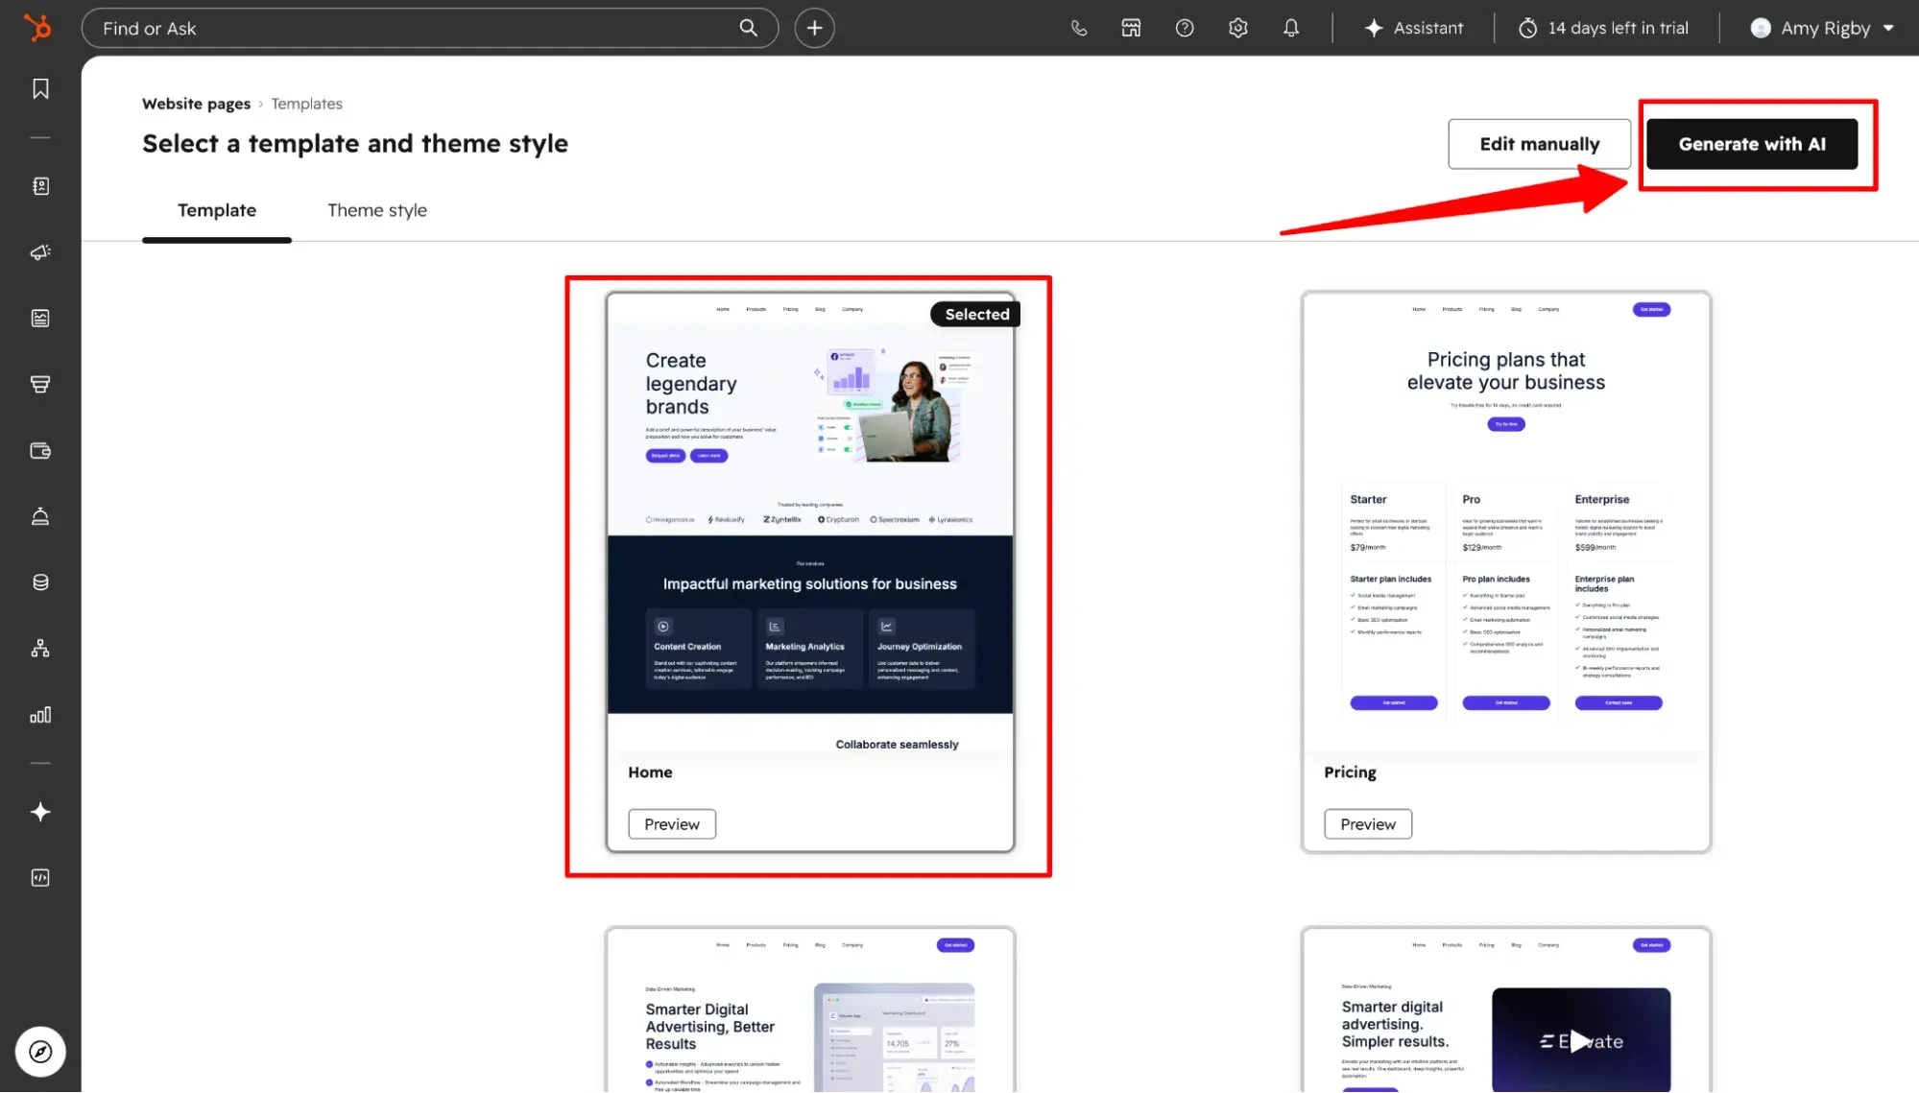The image size is (1919, 1093).
Task: Click the Selected badge on Home template
Action: tap(976, 315)
